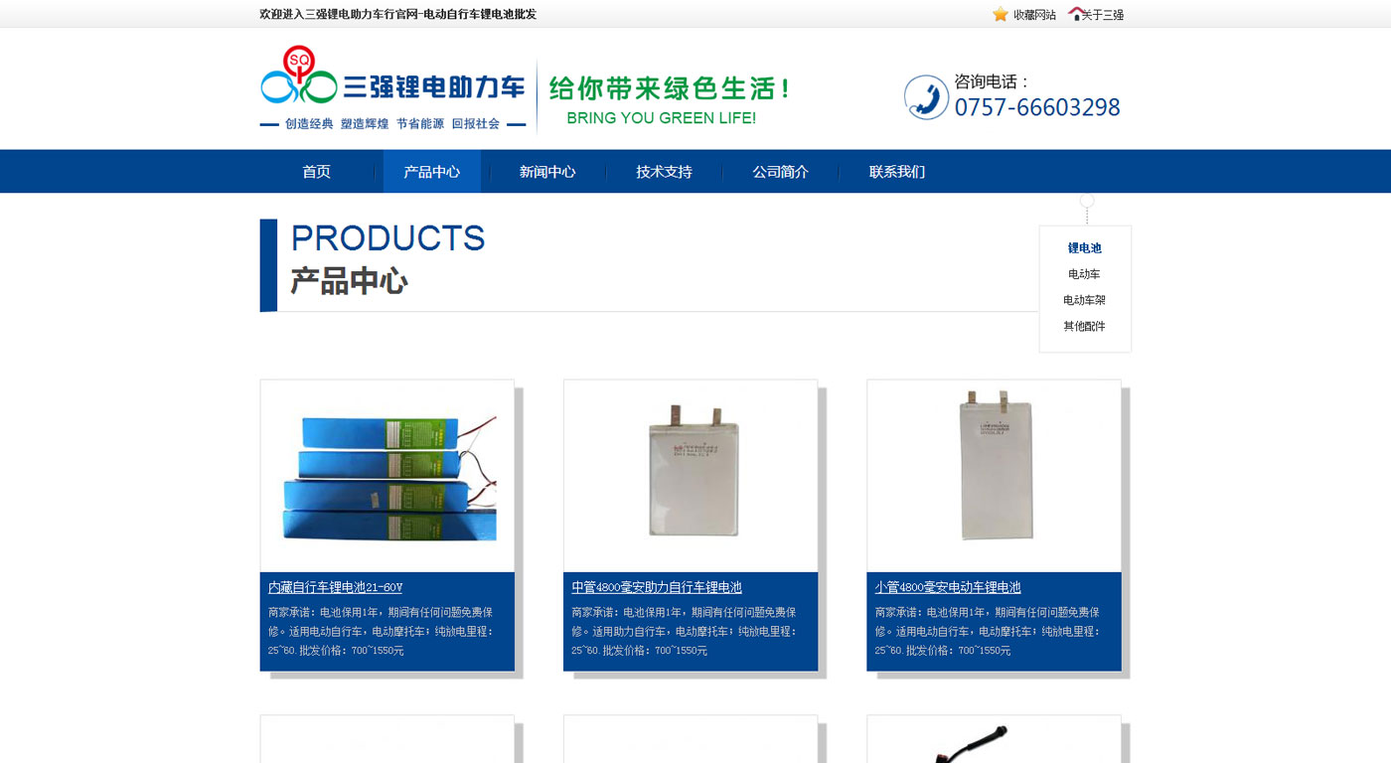Click the 内藏自行车锂电池21-60V title link
The height and width of the screenshot is (763, 1391).
335,587
